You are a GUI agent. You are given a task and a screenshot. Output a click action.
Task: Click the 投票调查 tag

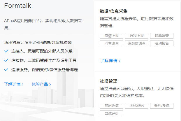pyautogui.click(x=161, y=36)
